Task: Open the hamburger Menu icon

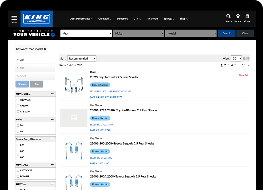Action: (x=14, y=19)
